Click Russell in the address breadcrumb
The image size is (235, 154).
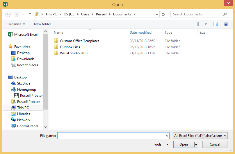click(x=101, y=14)
